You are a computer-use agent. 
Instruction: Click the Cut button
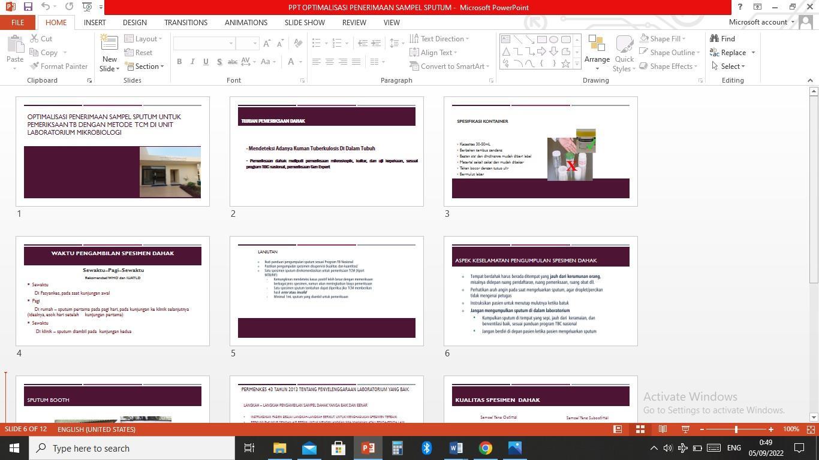point(41,39)
